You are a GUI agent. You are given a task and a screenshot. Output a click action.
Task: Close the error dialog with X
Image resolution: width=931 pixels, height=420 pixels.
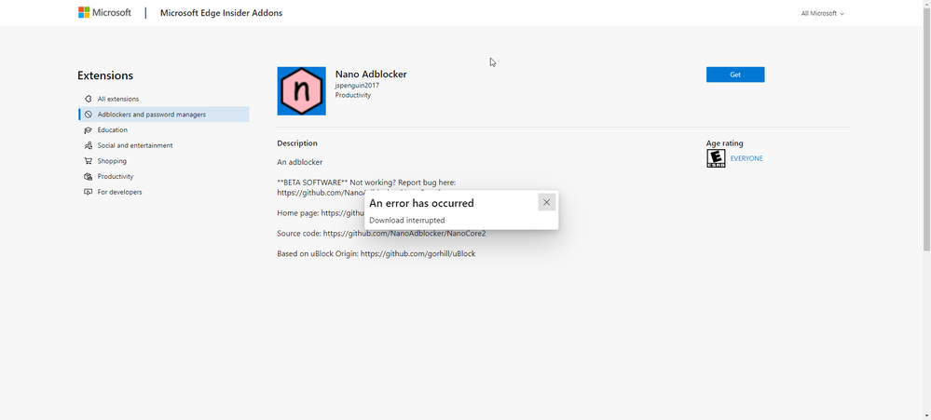pyautogui.click(x=547, y=202)
